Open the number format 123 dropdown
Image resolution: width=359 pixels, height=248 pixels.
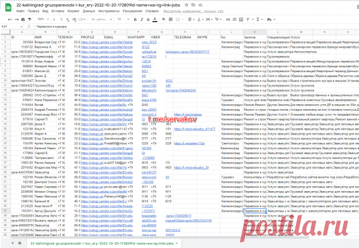point(82,20)
